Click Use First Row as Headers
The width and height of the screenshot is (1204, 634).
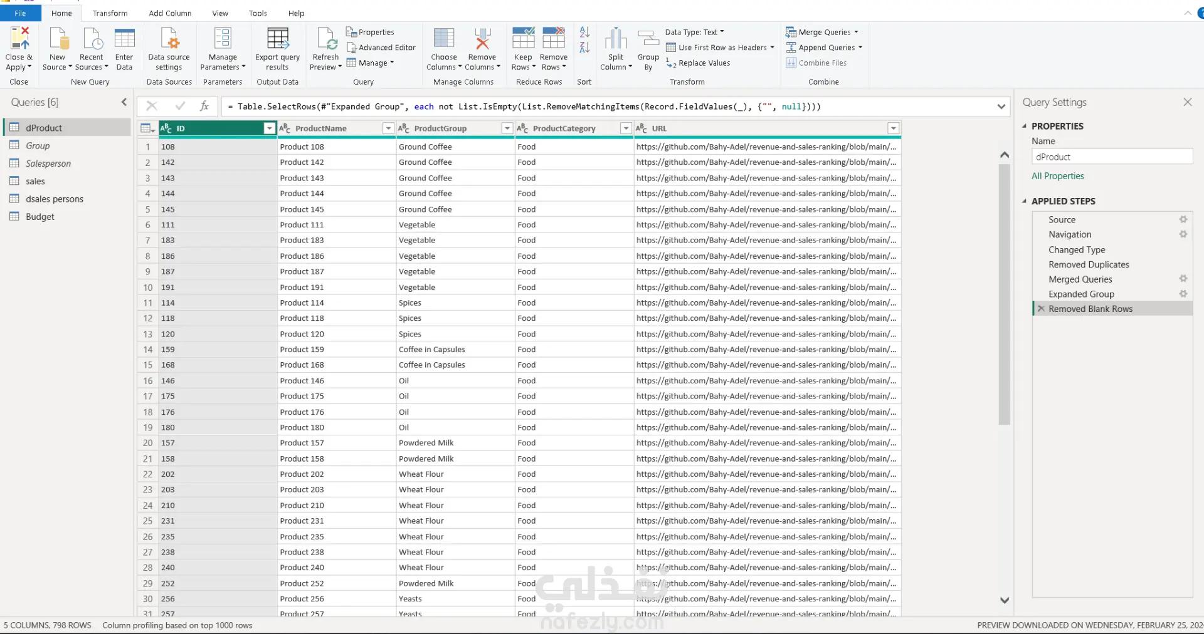[720, 48]
